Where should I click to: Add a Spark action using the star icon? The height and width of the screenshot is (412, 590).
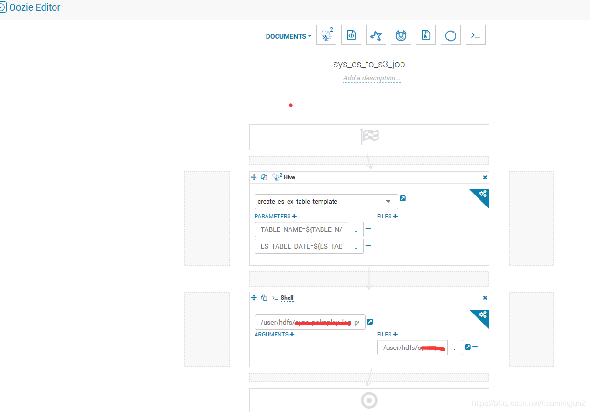pyautogui.click(x=376, y=34)
